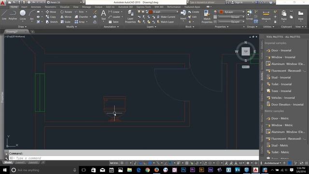Open the Manage ribbon tab
This screenshot has width=309, height=174.
(86, 7)
